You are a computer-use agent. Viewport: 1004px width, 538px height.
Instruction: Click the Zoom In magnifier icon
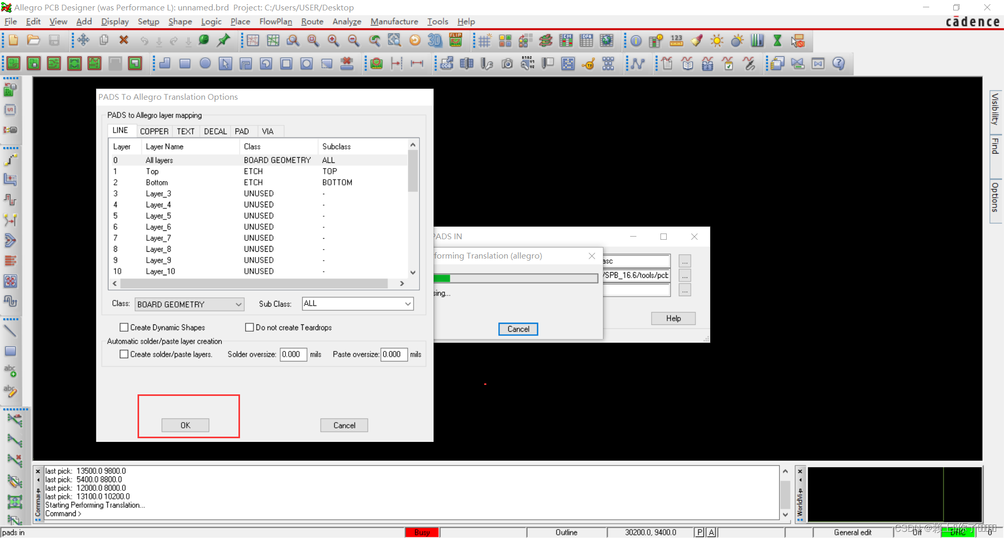333,41
